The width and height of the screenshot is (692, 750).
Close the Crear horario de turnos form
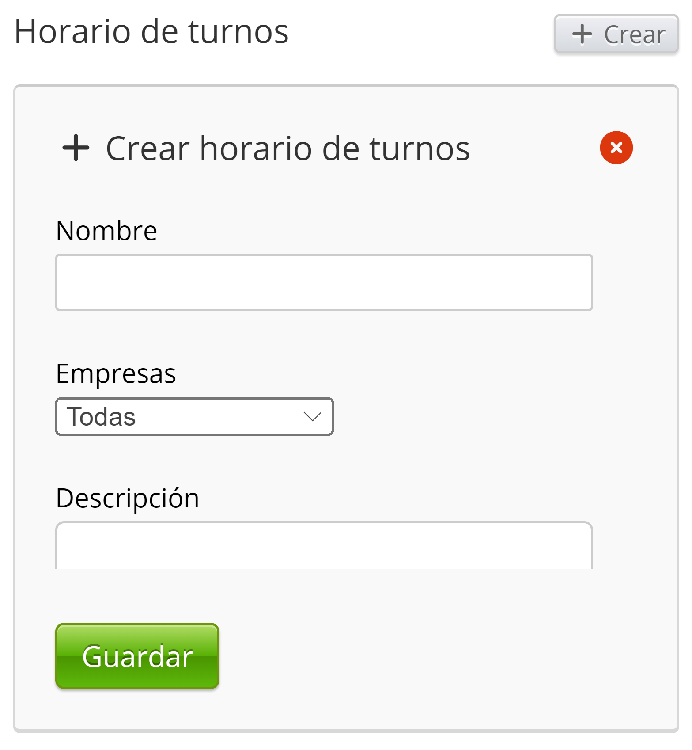[616, 148]
